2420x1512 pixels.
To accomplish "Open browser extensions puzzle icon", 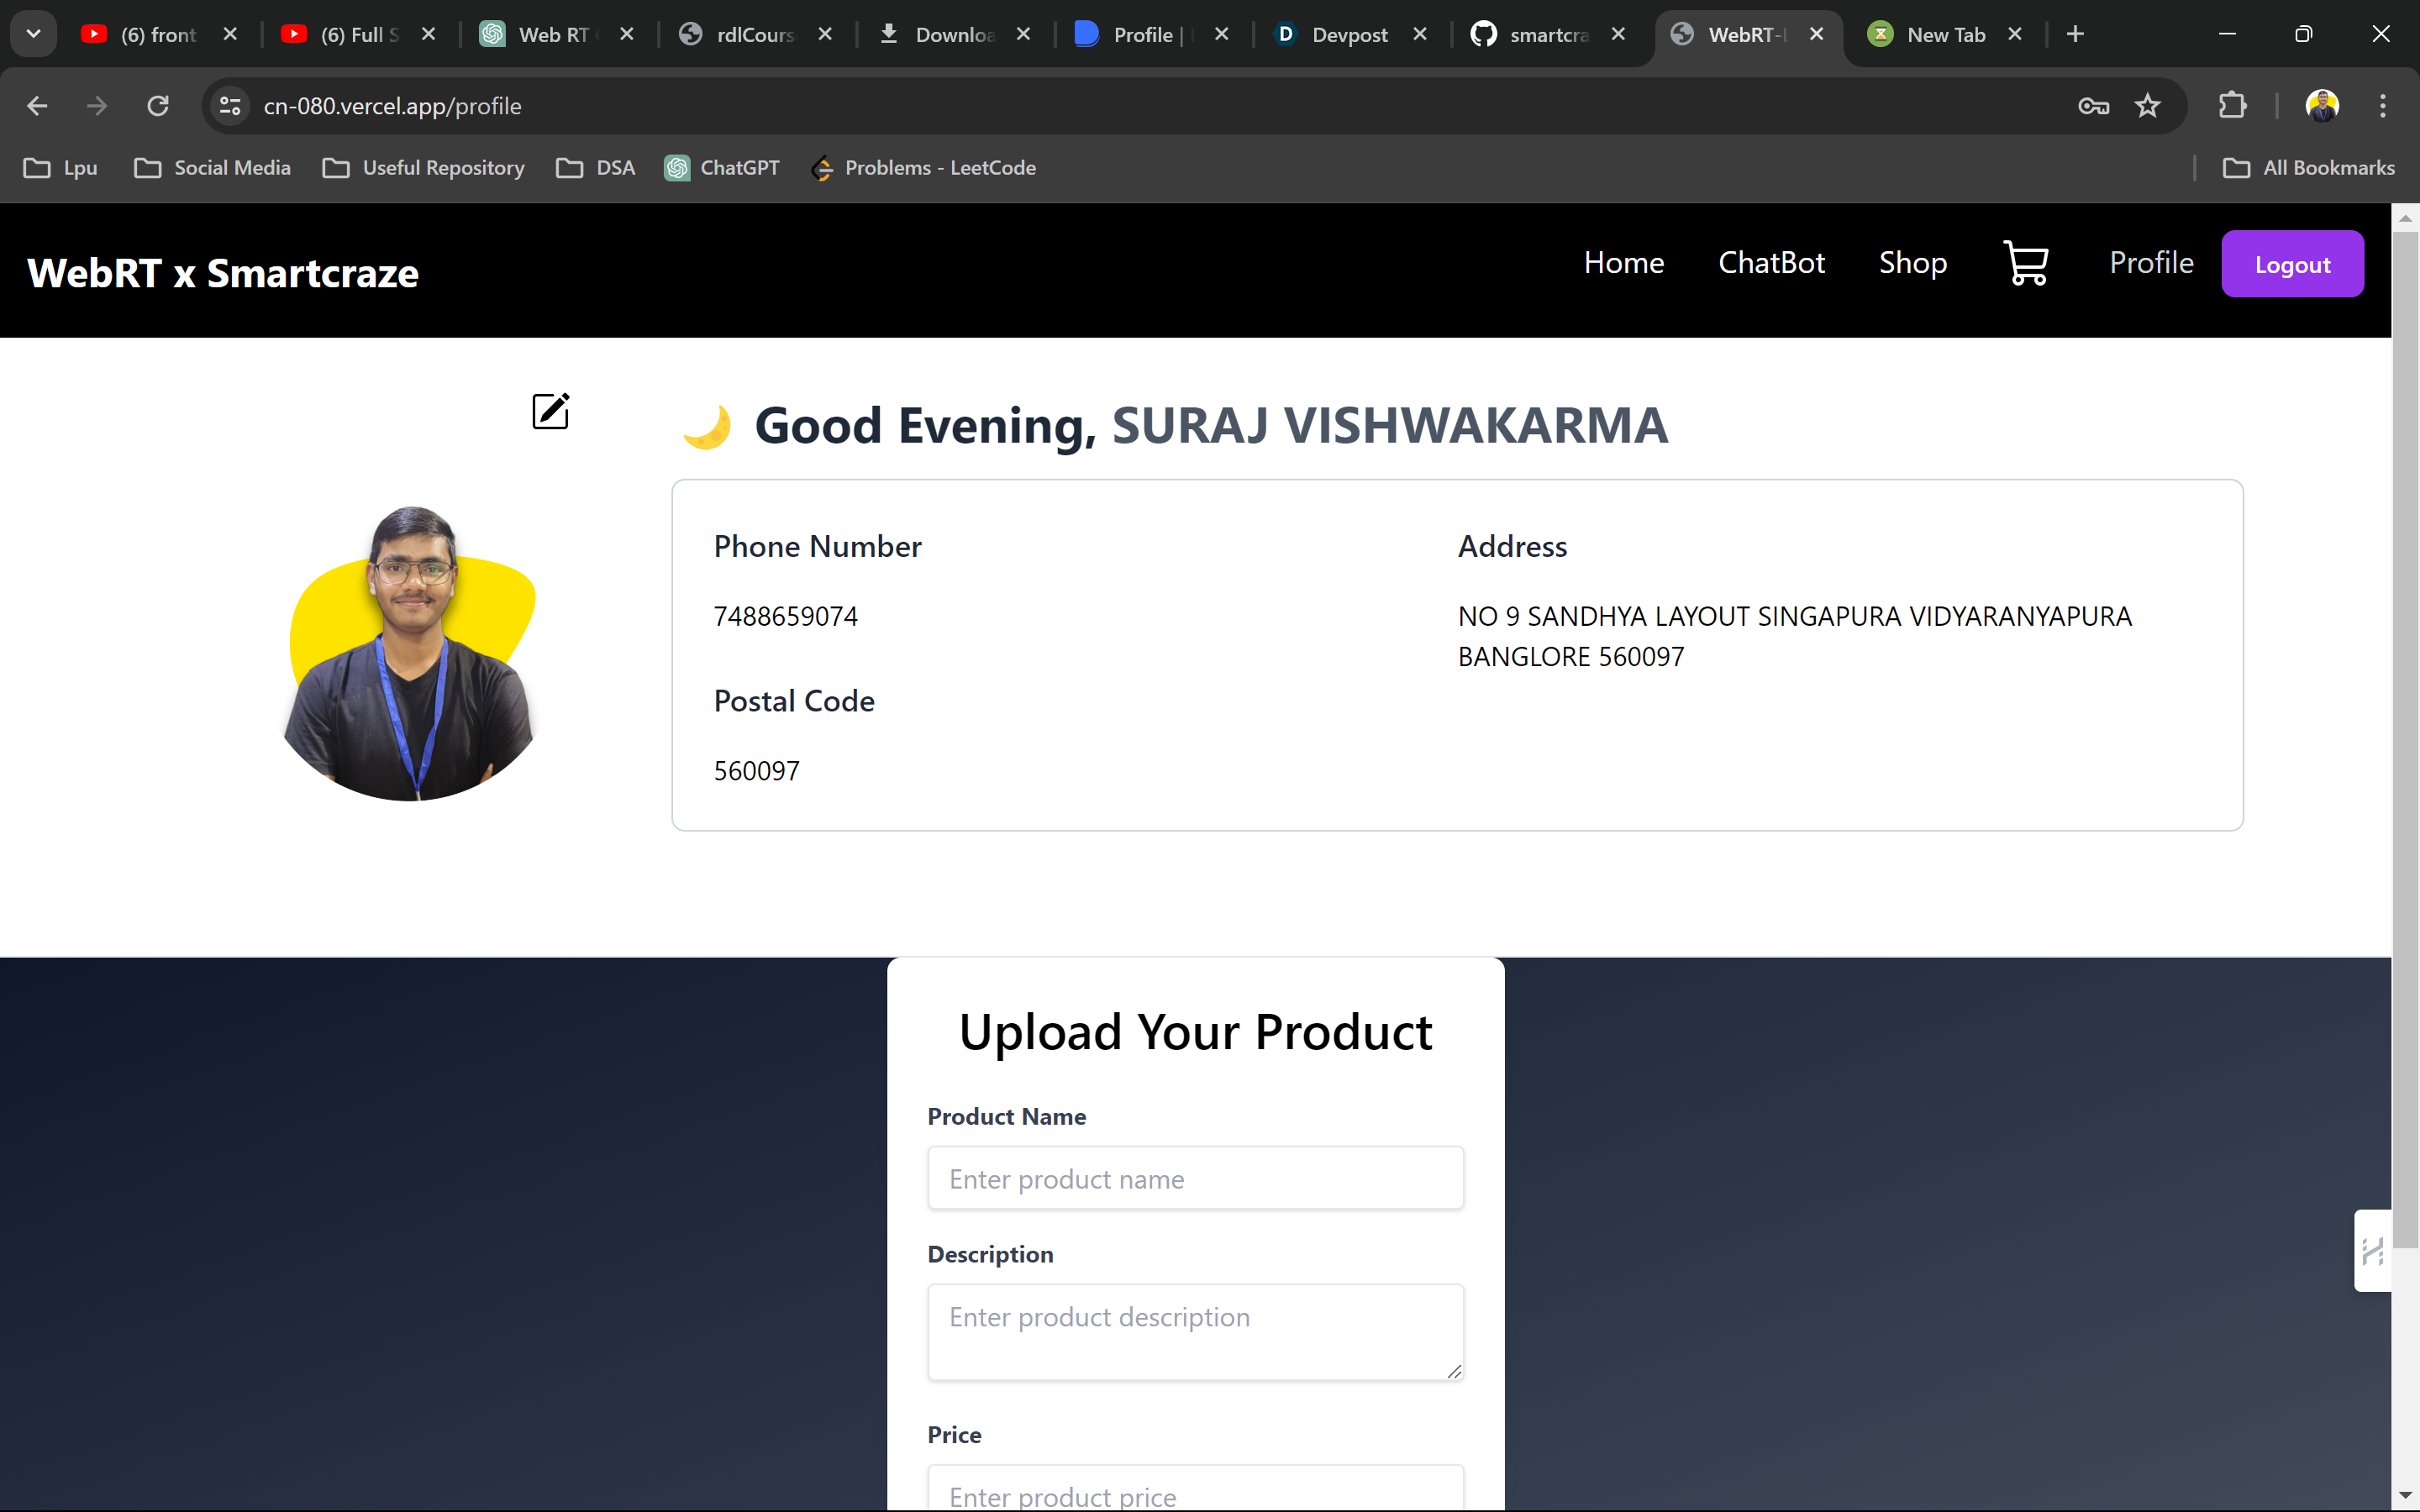I will pos(2232,106).
